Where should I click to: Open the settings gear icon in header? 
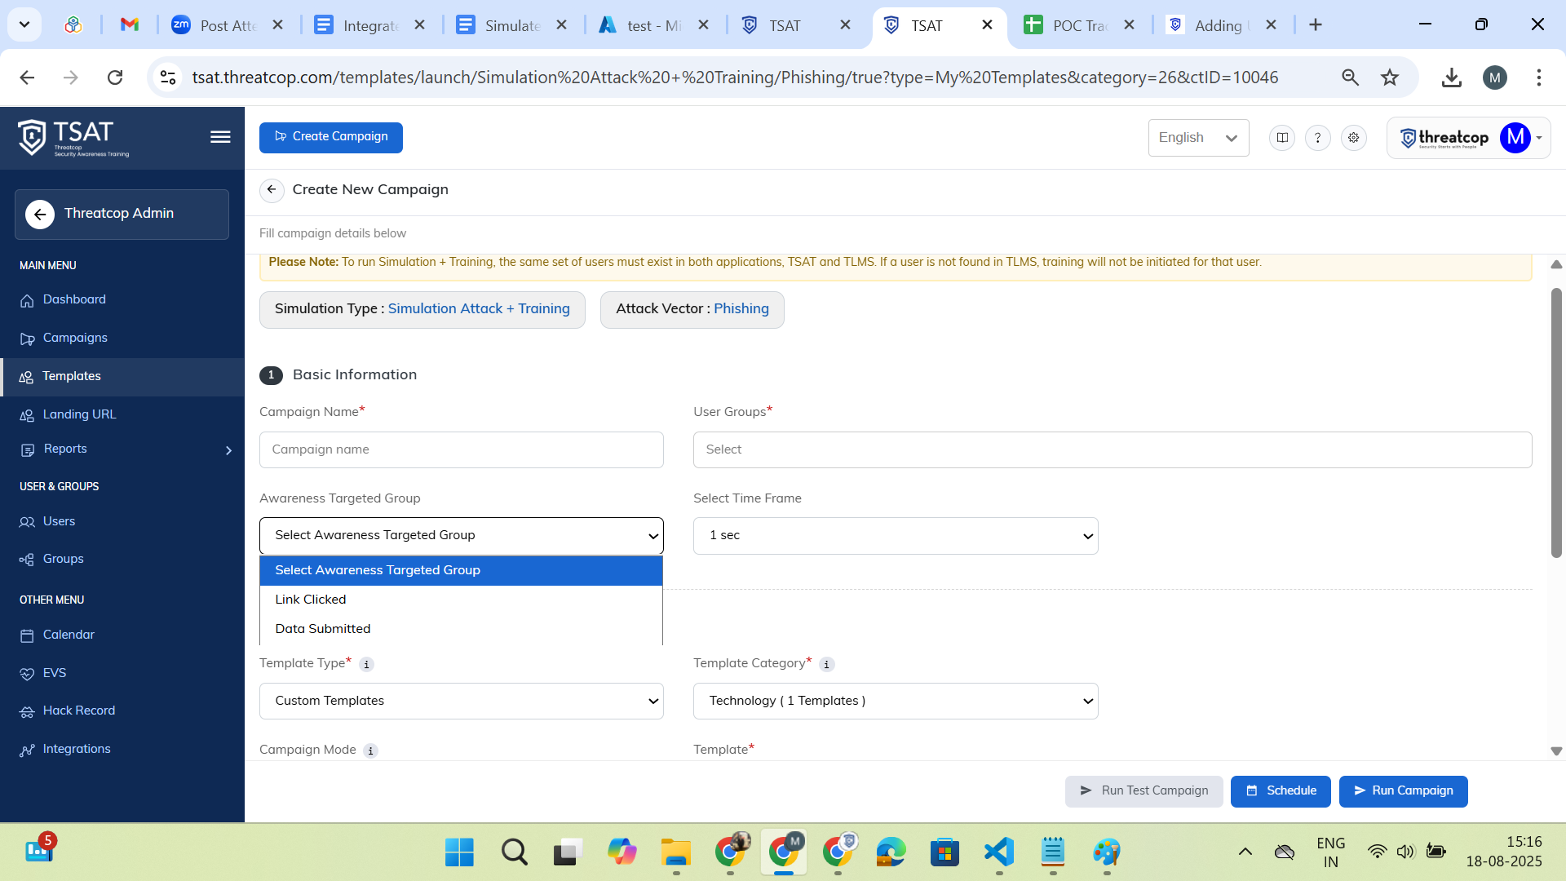[1354, 138]
